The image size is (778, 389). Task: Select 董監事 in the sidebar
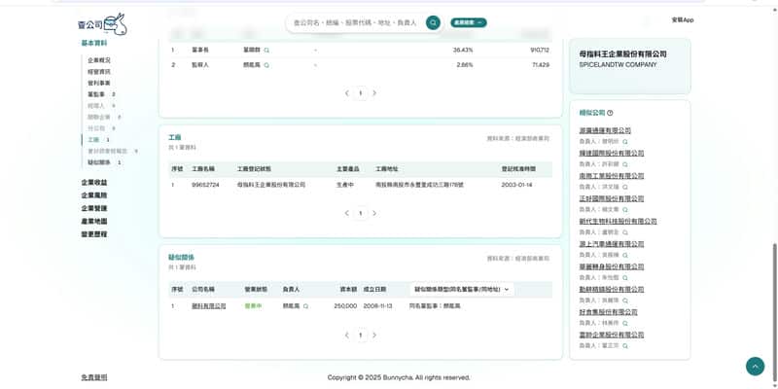coord(96,94)
